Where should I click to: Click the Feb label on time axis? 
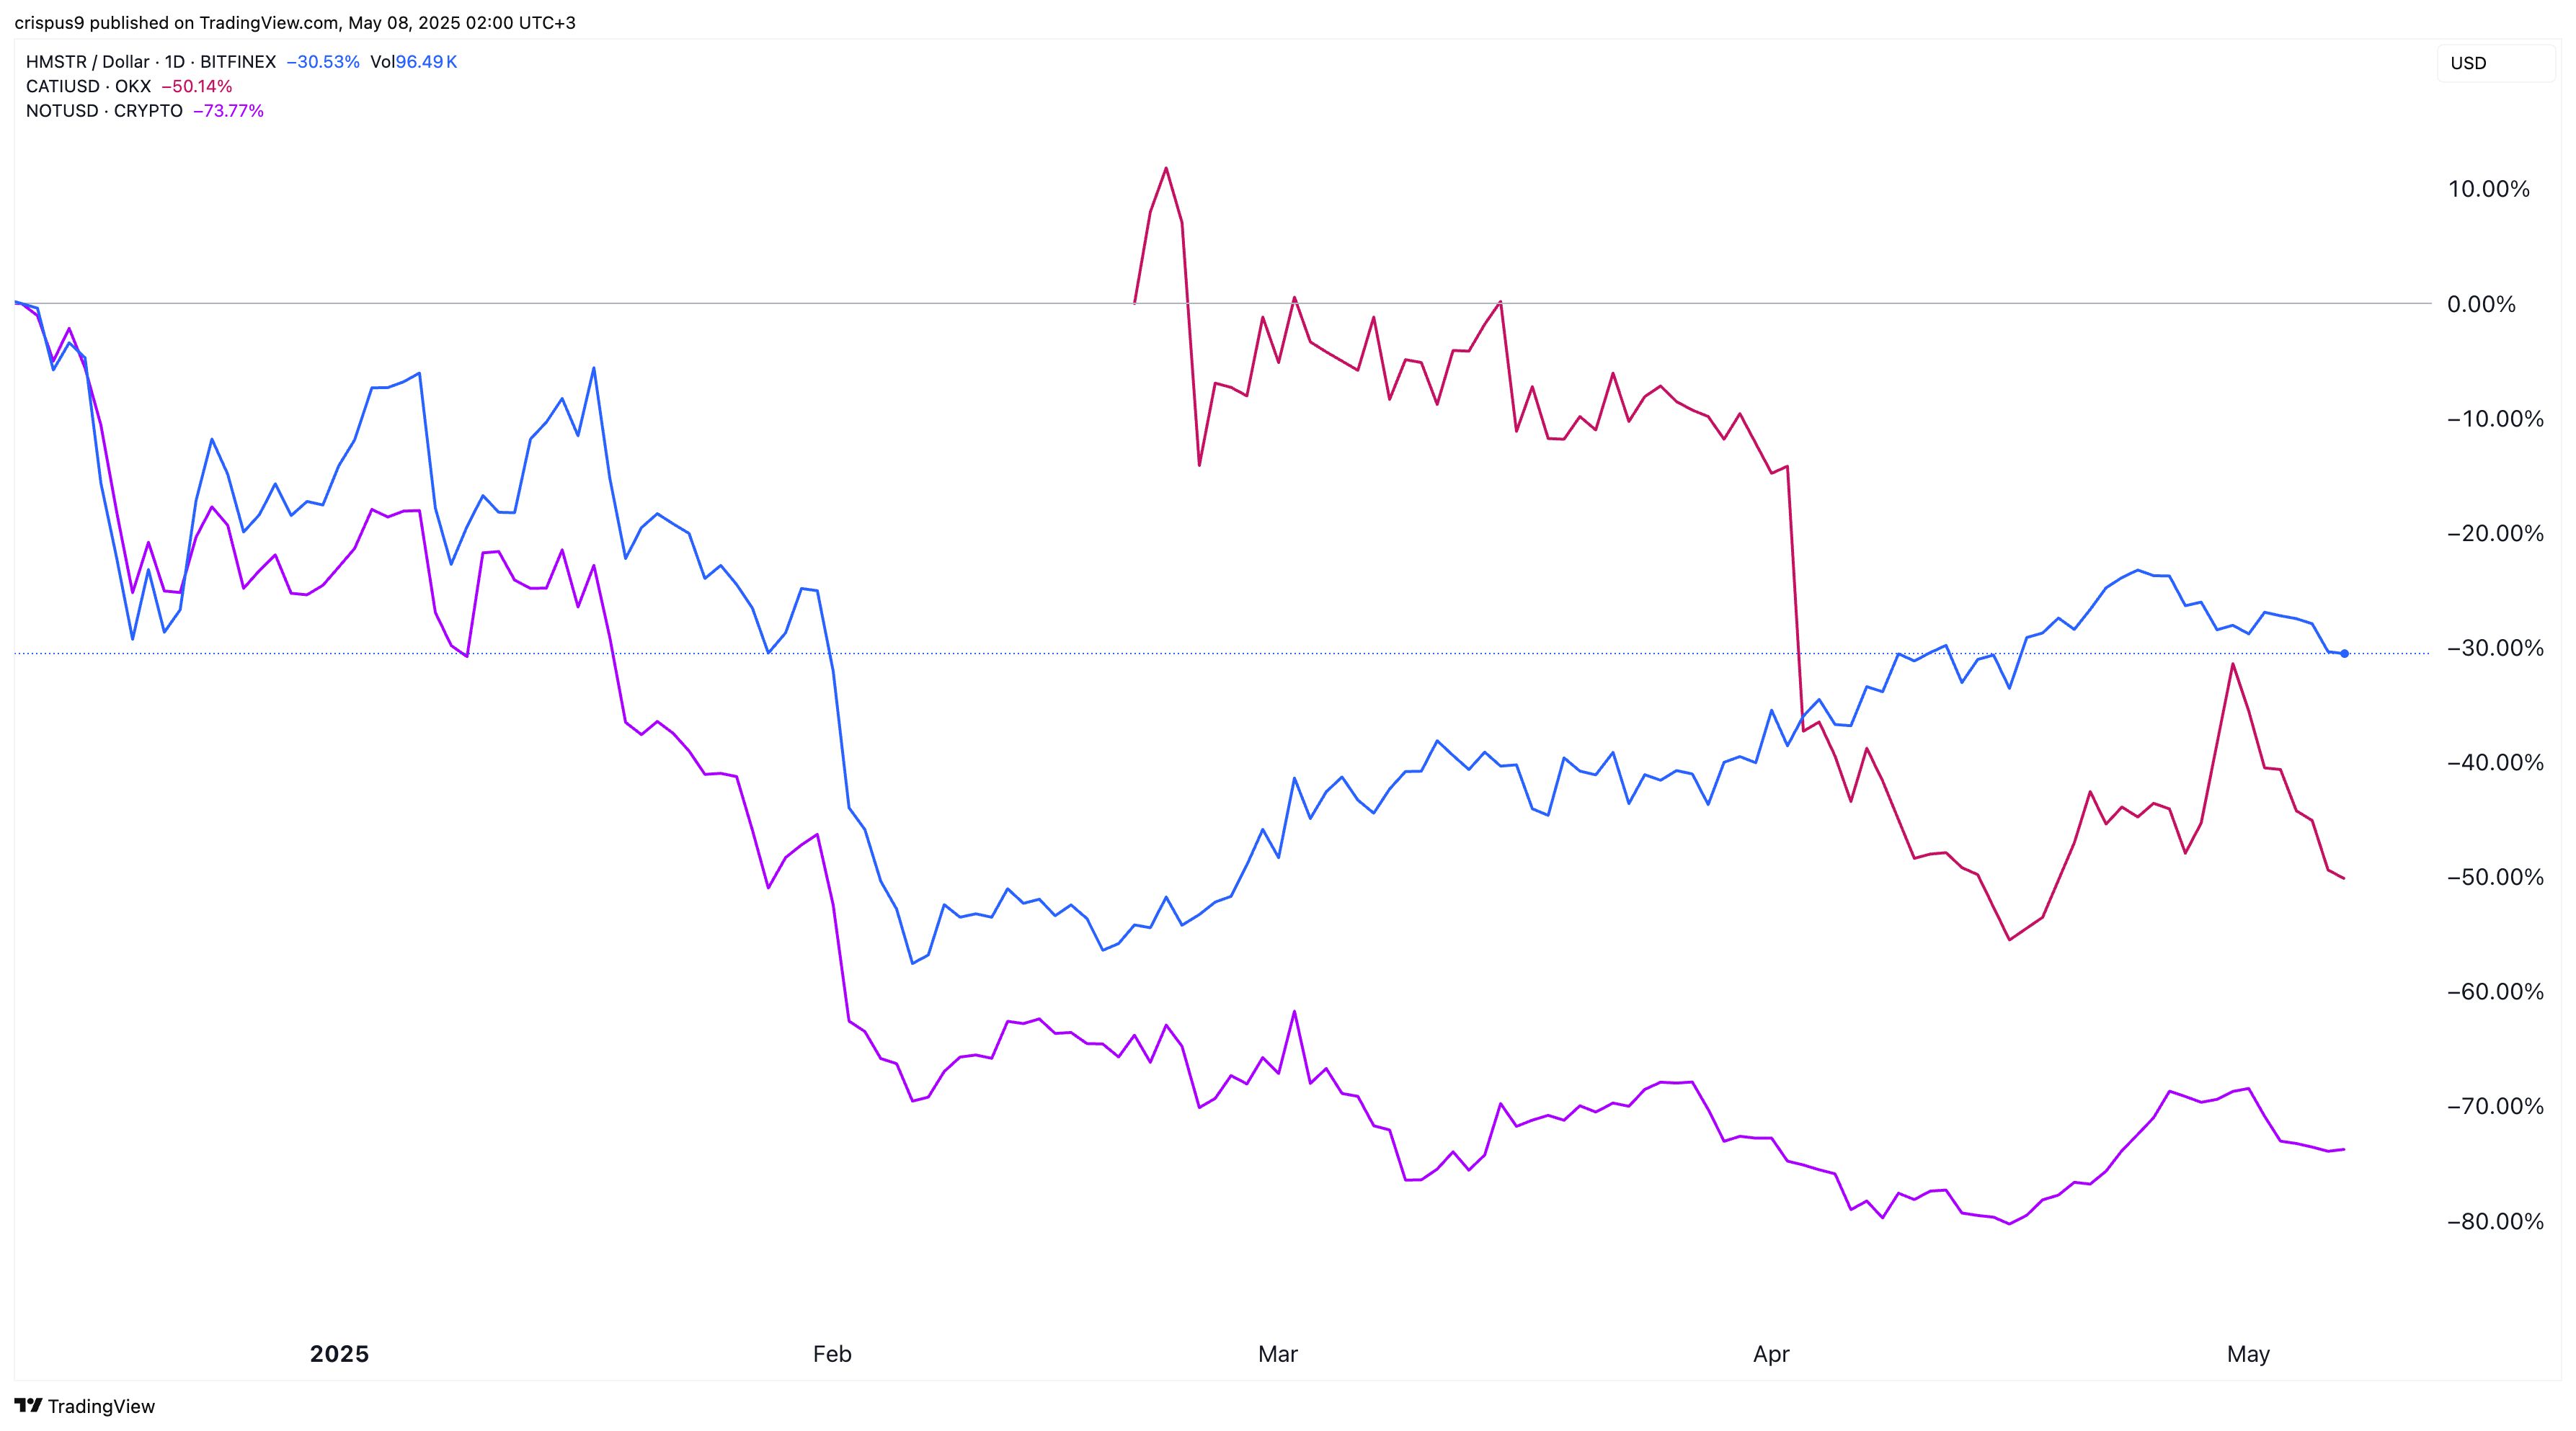pos(832,1354)
